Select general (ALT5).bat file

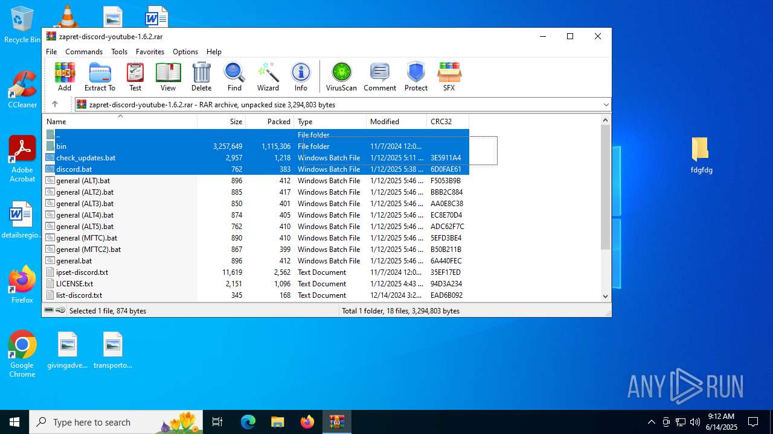point(256,227)
